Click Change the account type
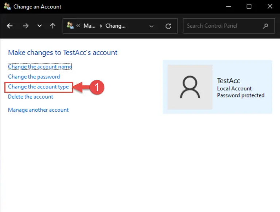The width and height of the screenshot is (280, 212). [x=38, y=87]
